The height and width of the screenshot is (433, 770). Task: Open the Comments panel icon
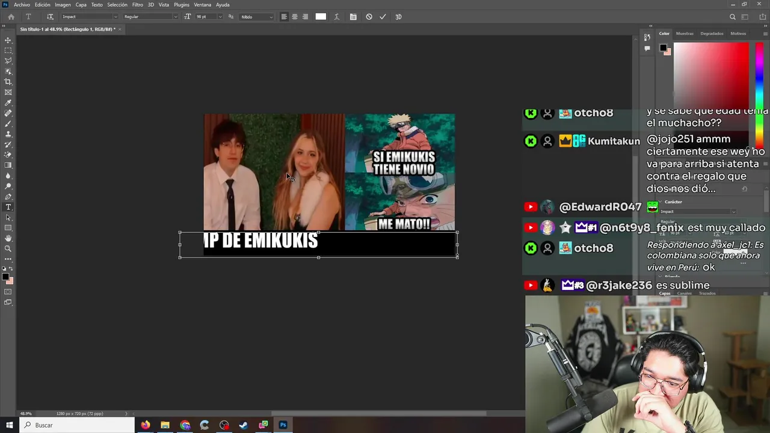647,48
